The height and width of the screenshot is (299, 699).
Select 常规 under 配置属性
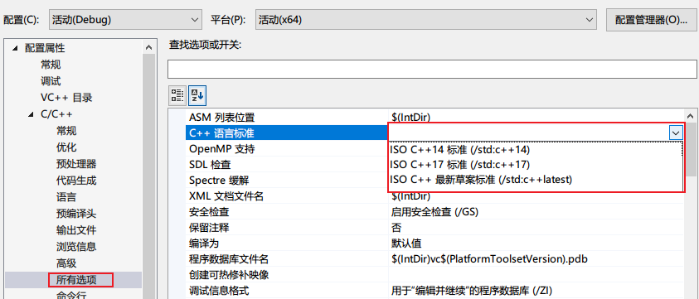coord(51,65)
